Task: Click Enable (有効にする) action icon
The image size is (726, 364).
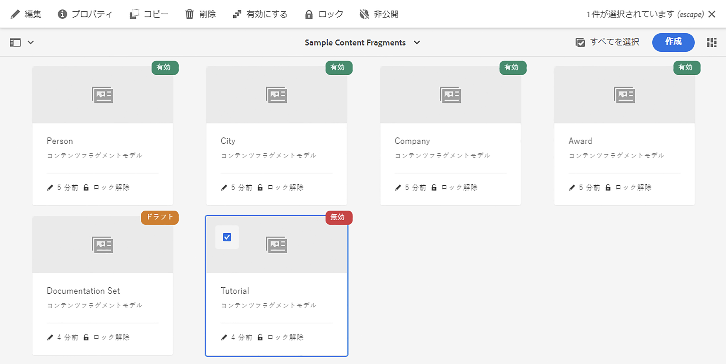Action: click(237, 14)
